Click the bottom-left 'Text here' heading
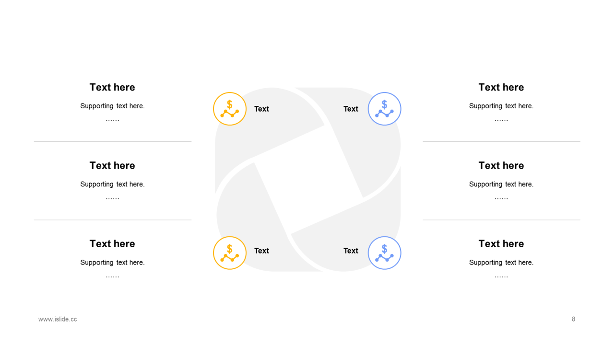 pyautogui.click(x=112, y=243)
